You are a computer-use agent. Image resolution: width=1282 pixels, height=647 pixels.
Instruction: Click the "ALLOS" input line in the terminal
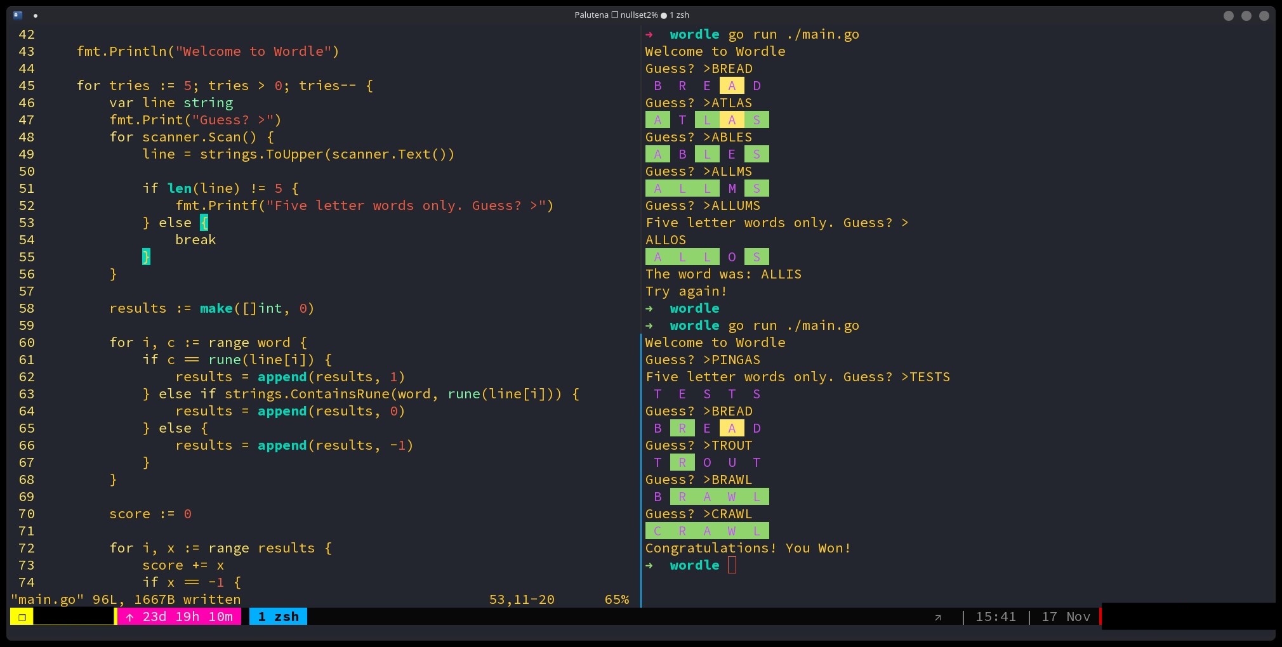pyautogui.click(x=666, y=240)
